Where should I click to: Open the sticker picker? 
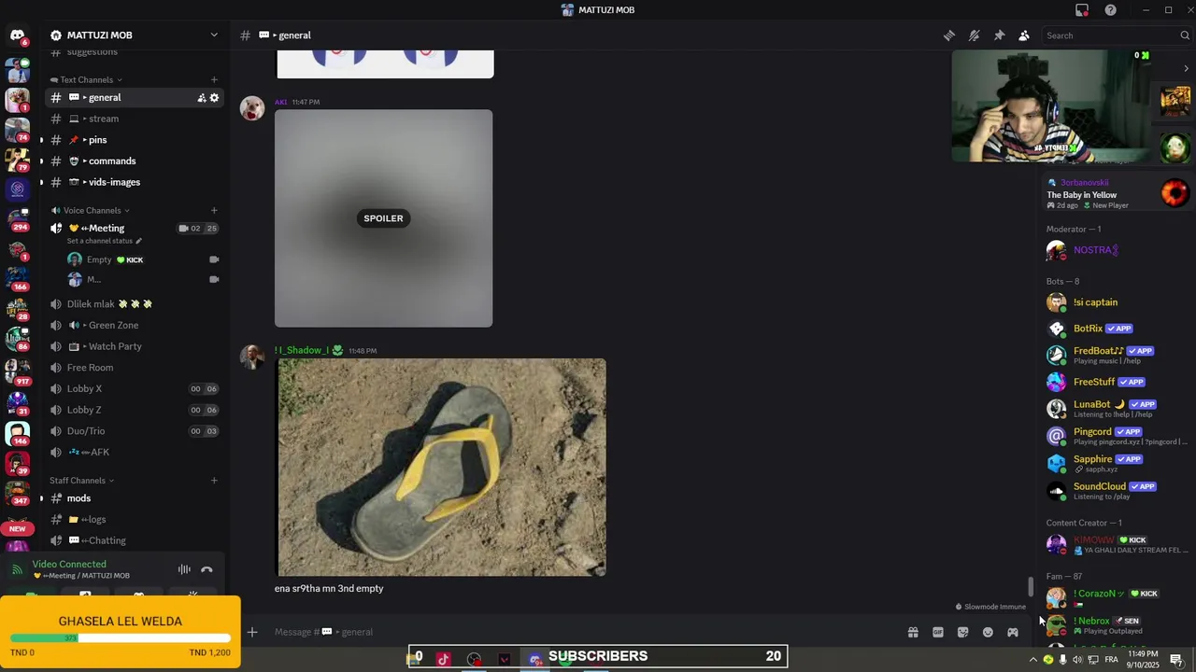click(963, 632)
